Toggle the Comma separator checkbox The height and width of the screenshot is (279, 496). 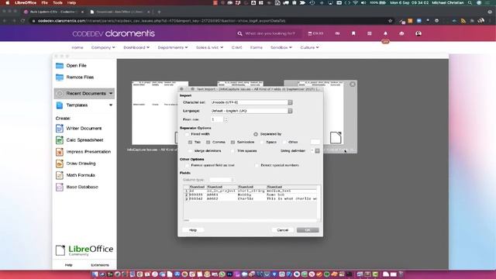coord(208,143)
